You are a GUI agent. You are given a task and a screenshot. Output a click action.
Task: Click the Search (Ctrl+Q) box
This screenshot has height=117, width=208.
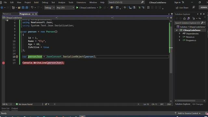click(126, 2)
